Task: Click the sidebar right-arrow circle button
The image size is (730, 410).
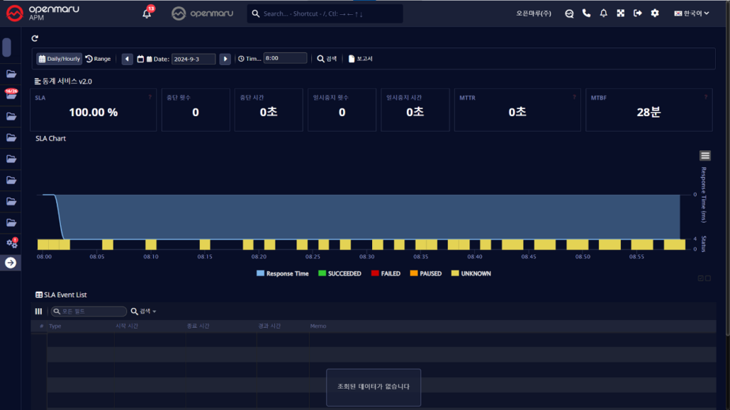Action: pyautogui.click(x=11, y=263)
